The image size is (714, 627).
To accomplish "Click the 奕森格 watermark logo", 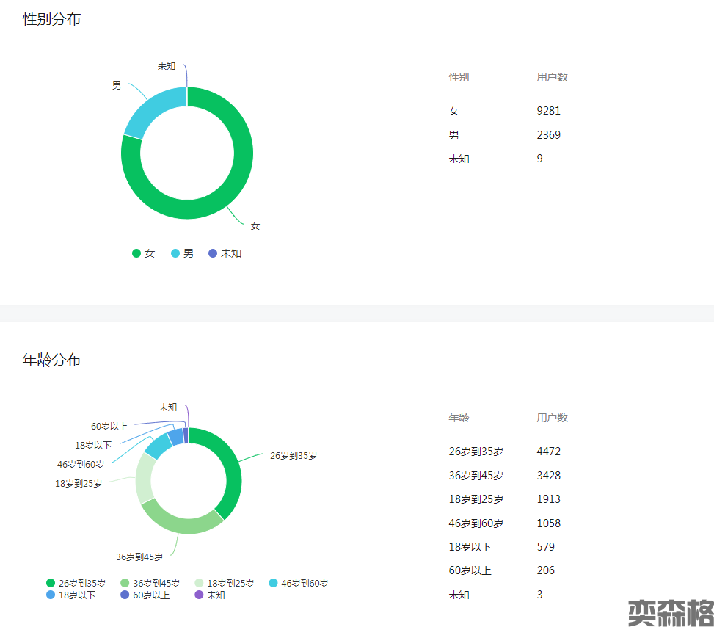I will pyautogui.click(x=670, y=612).
